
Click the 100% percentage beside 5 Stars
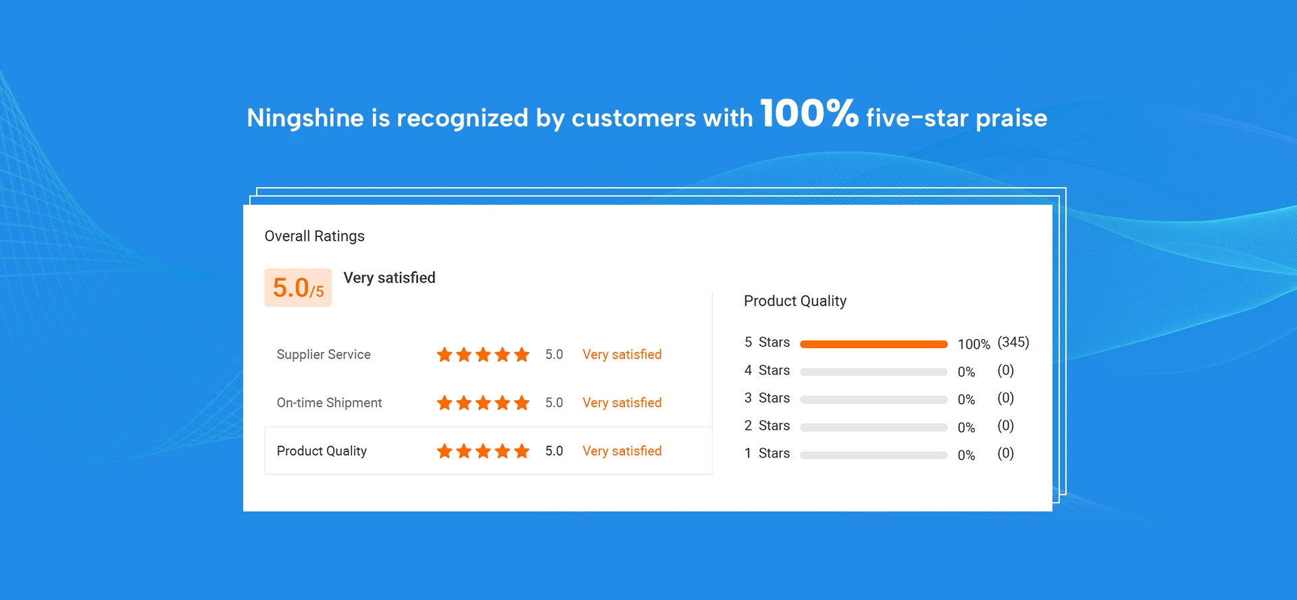[x=973, y=345]
